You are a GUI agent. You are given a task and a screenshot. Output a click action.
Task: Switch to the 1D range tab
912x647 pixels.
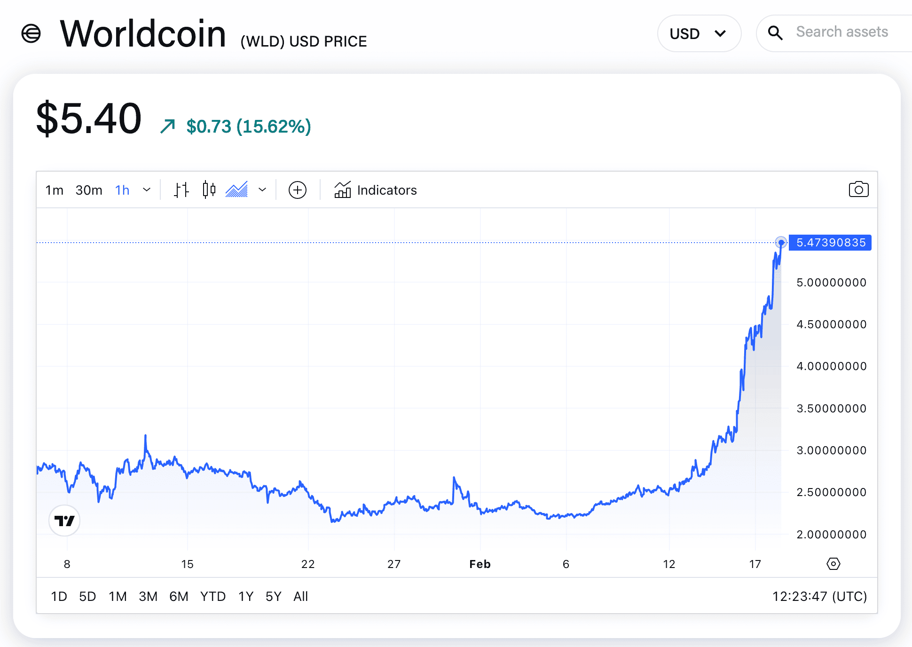[59, 596]
